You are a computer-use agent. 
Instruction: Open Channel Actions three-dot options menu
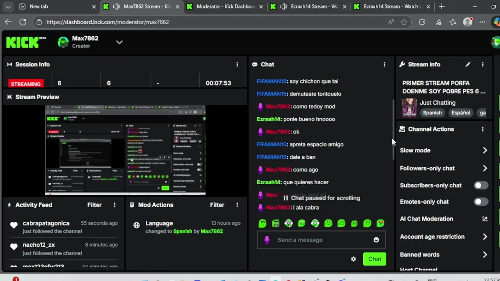pos(483,129)
